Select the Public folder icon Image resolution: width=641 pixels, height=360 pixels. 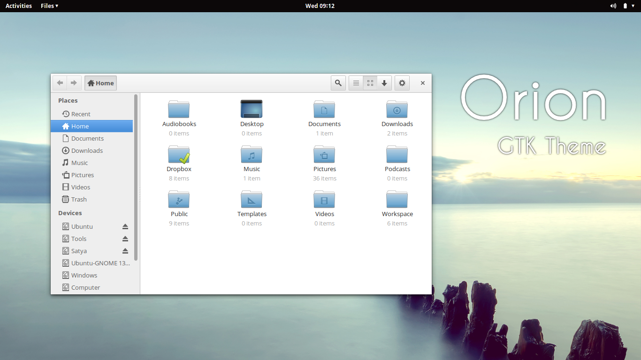coord(179,199)
